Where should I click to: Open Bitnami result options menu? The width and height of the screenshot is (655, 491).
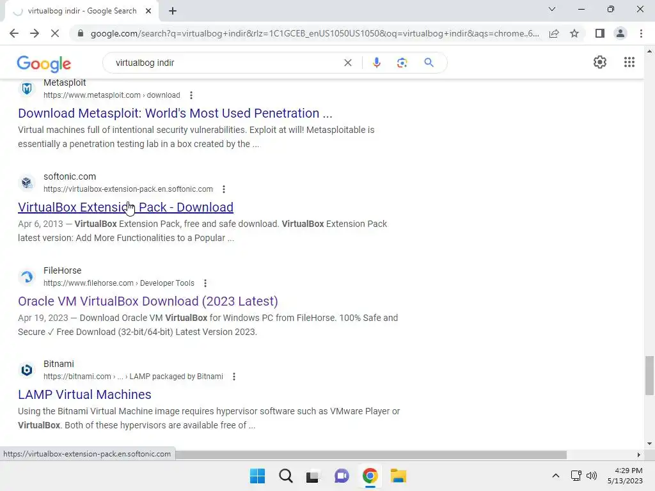pos(234,377)
